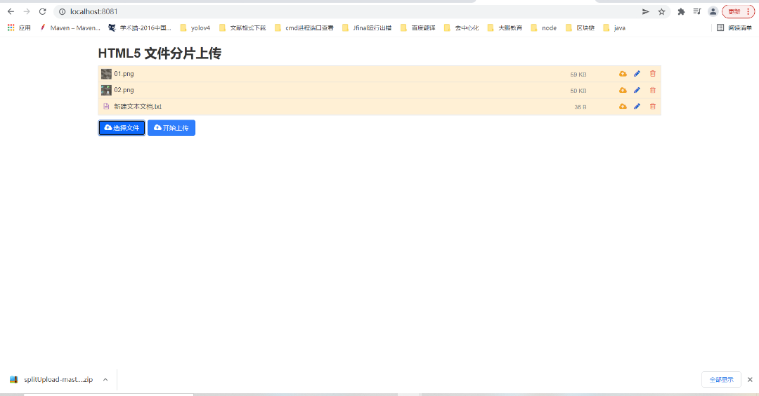Start uploading with the 开始上传 button

coord(171,128)
